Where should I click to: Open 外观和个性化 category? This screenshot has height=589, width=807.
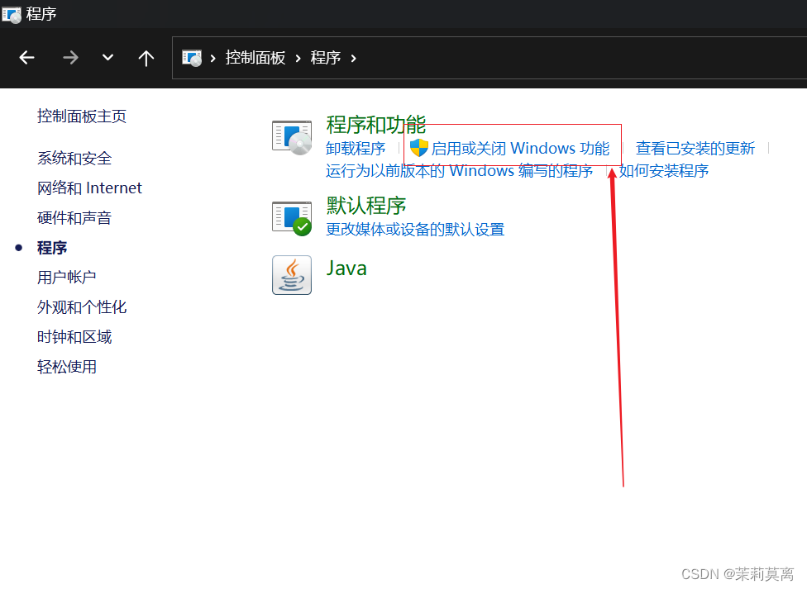[x=82, y=307]
